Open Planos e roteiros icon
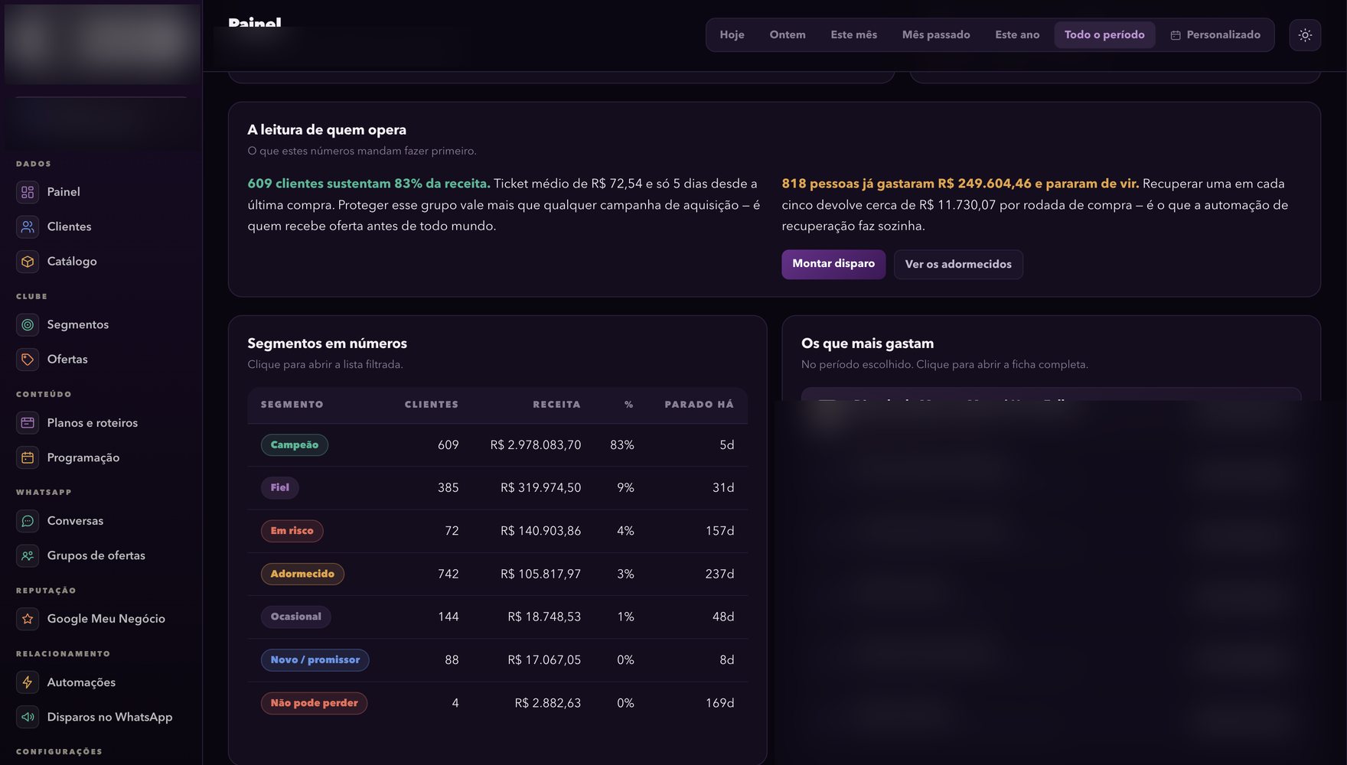This screenshot has width=1347, height=765. coord(28,422)
